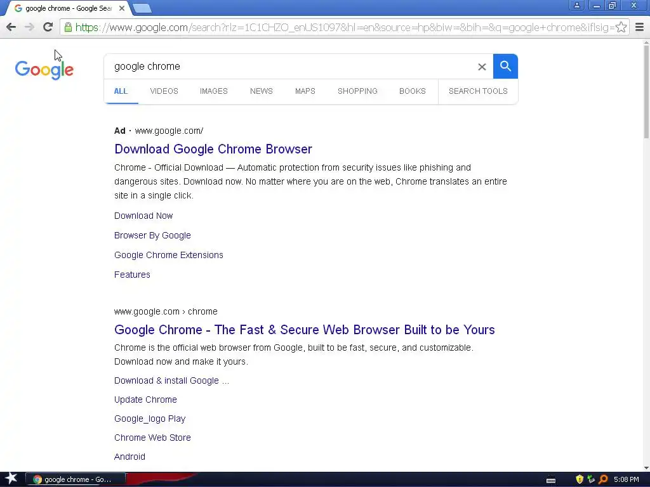Close the 'google chrome - Google Search' tab

click(122, 8)
